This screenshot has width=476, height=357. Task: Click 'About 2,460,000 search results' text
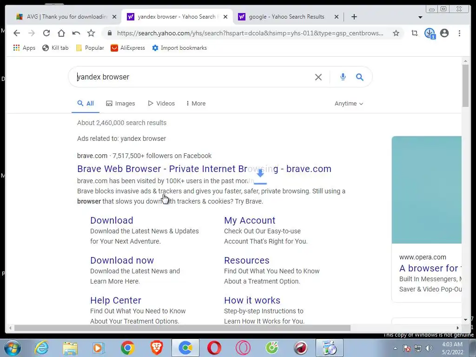coord(122,123)
